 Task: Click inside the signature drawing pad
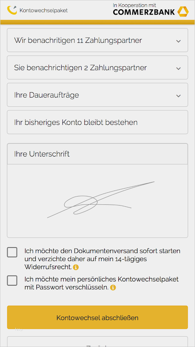tap(97, 201)
